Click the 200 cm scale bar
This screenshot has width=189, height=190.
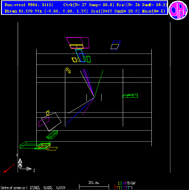[x=94, y=185]
